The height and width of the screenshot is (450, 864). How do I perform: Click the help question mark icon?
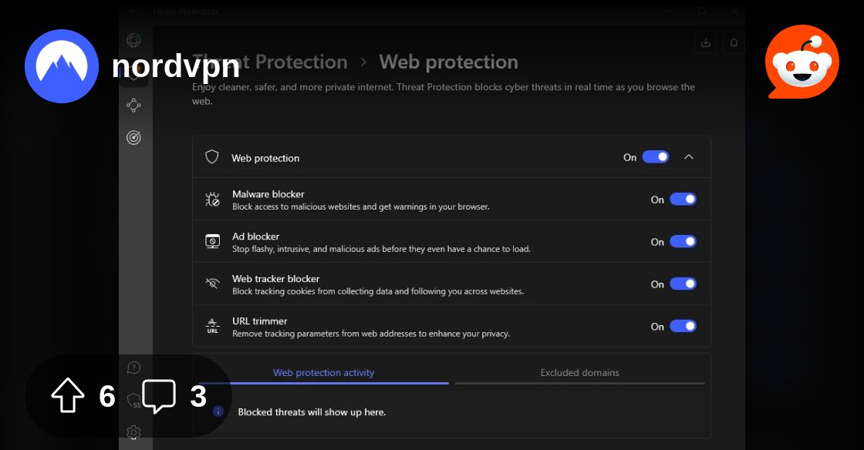pyautogui.click(x=134, y=368)
